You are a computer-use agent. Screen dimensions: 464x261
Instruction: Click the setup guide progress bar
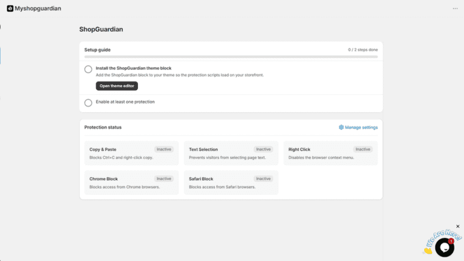tap(231, 57)
